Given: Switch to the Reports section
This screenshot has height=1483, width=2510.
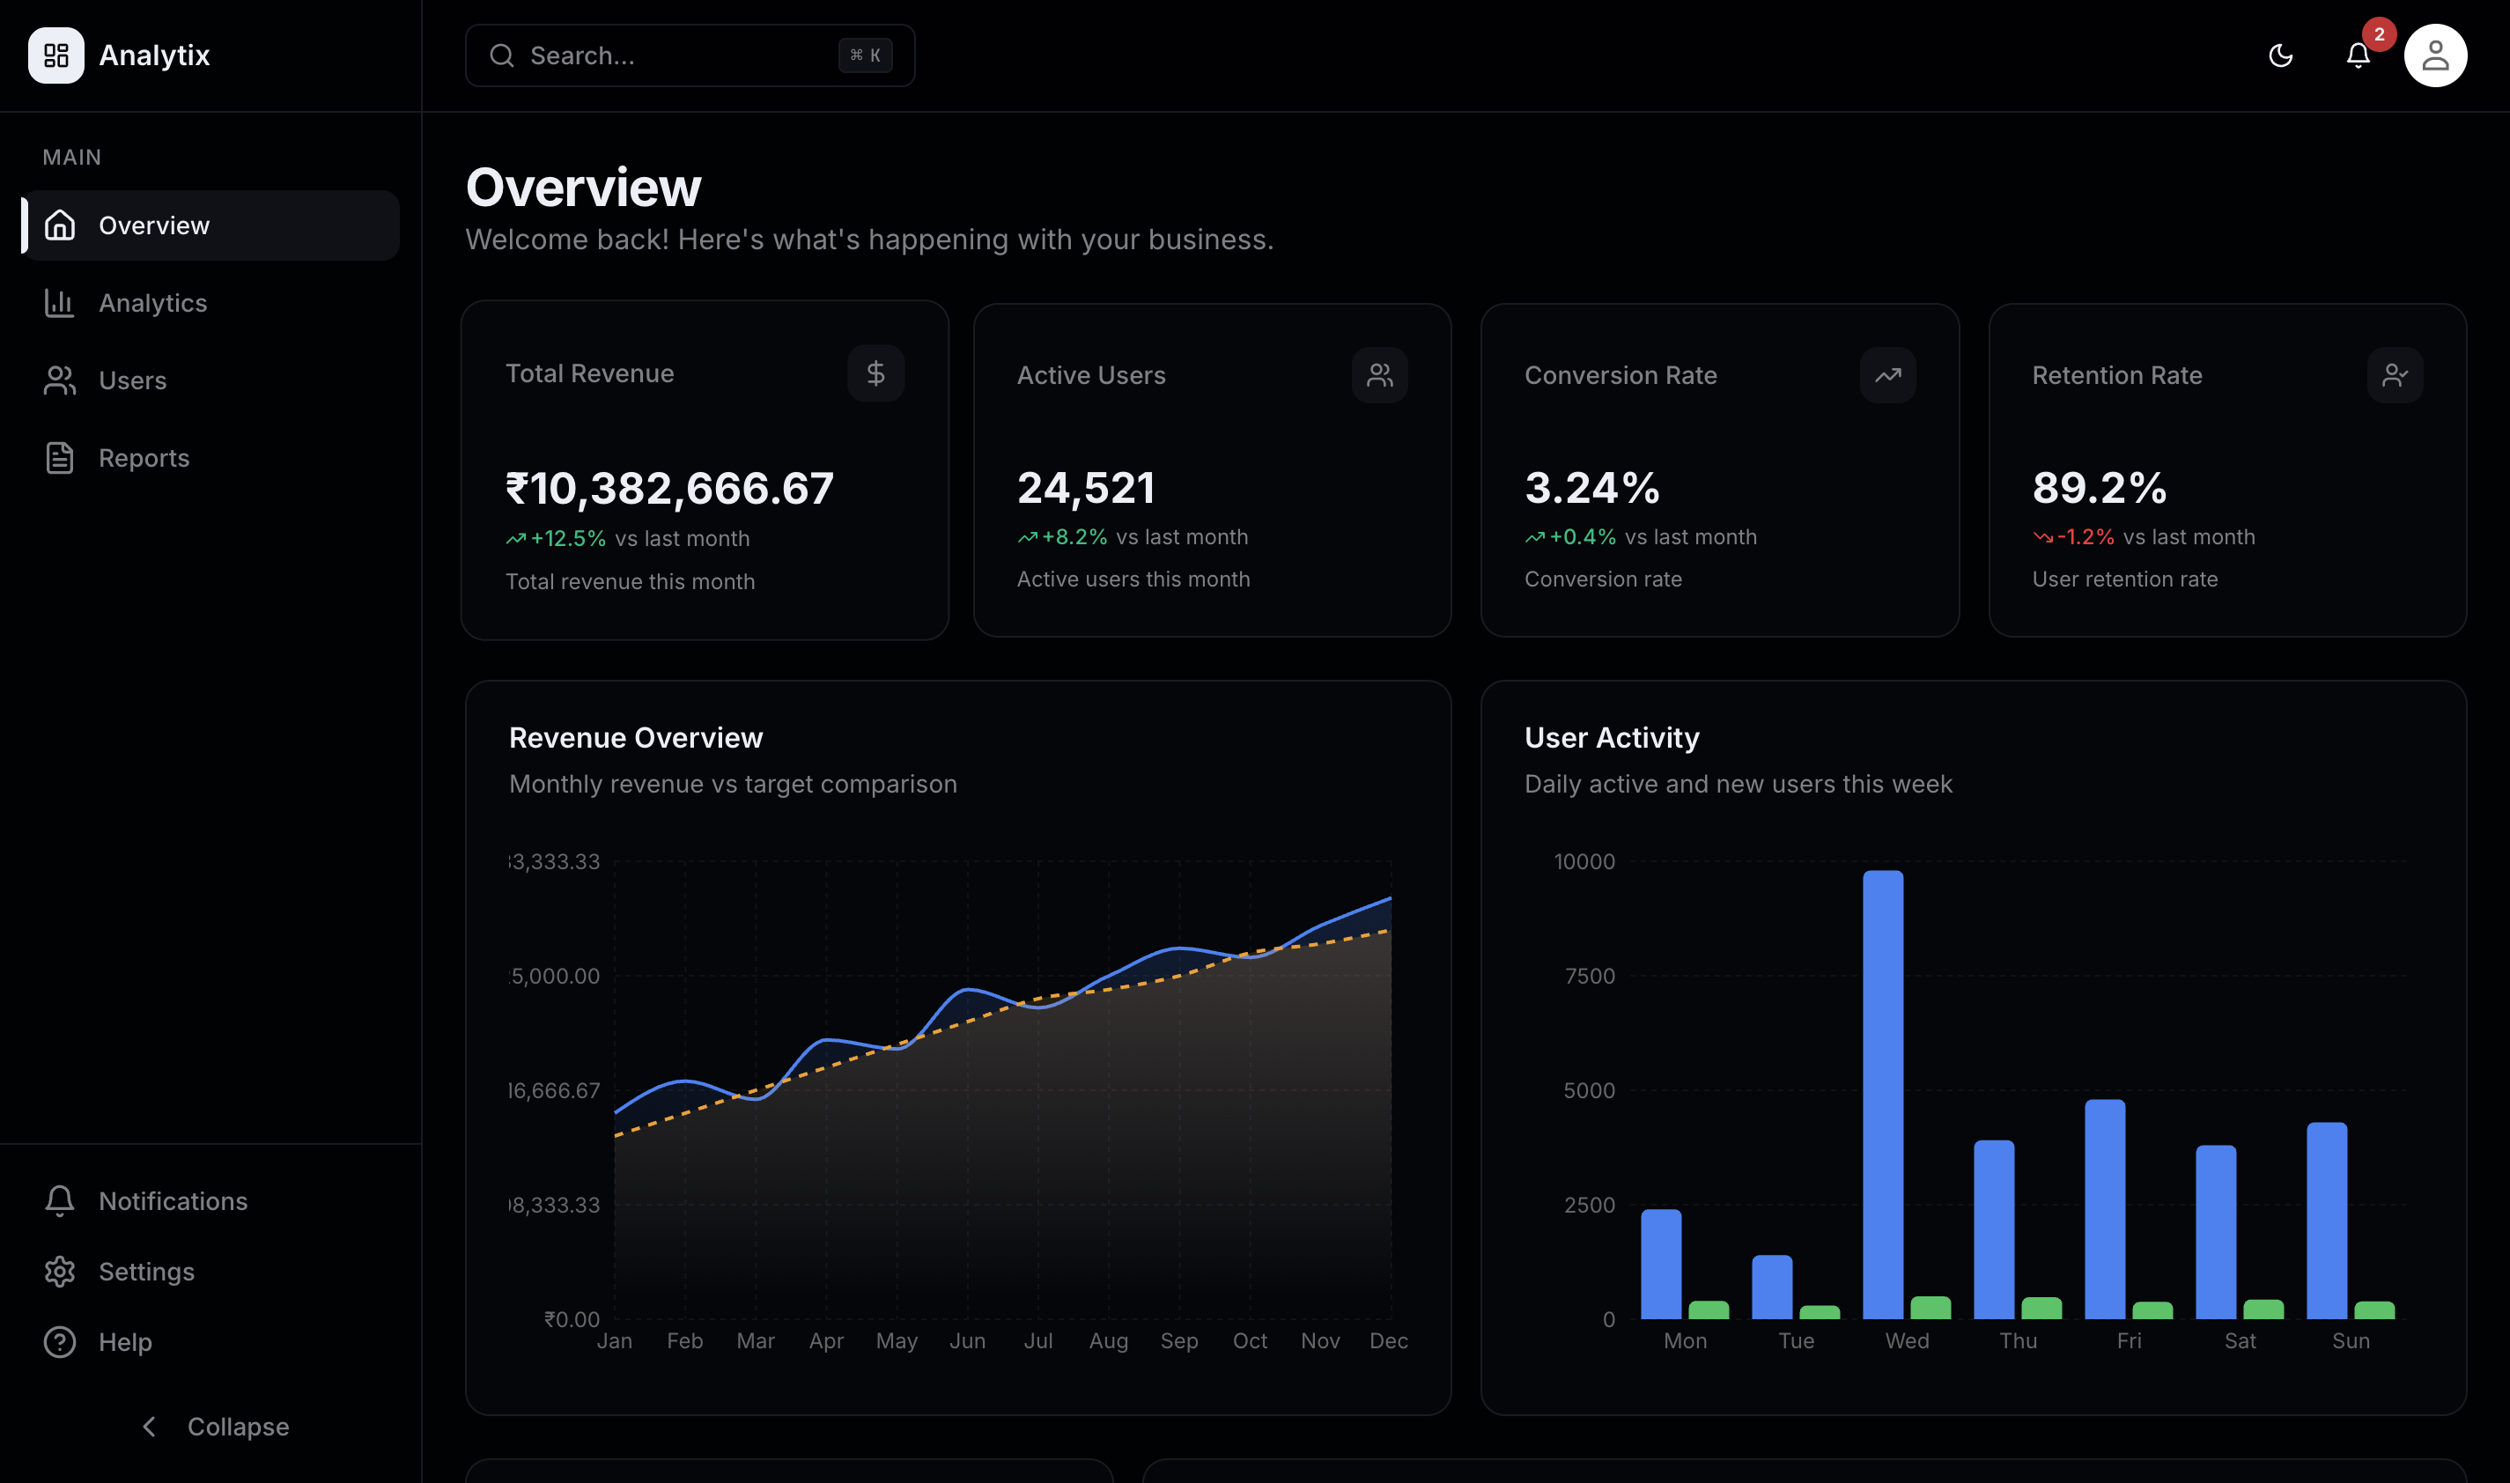Looking at the screenshot, I should pyautogui.click(x=143, y=458).
